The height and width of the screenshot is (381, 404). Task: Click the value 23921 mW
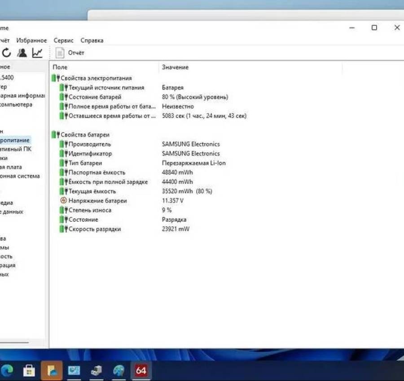click(176, 229)
